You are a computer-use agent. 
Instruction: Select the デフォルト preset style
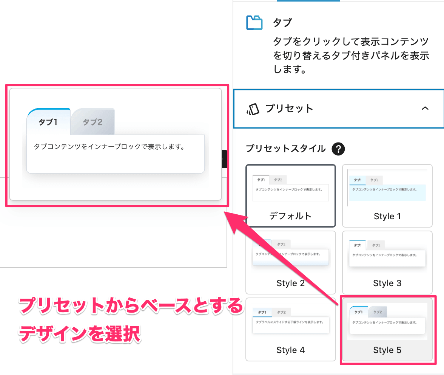pyautogui.click(x=290, y=195)
